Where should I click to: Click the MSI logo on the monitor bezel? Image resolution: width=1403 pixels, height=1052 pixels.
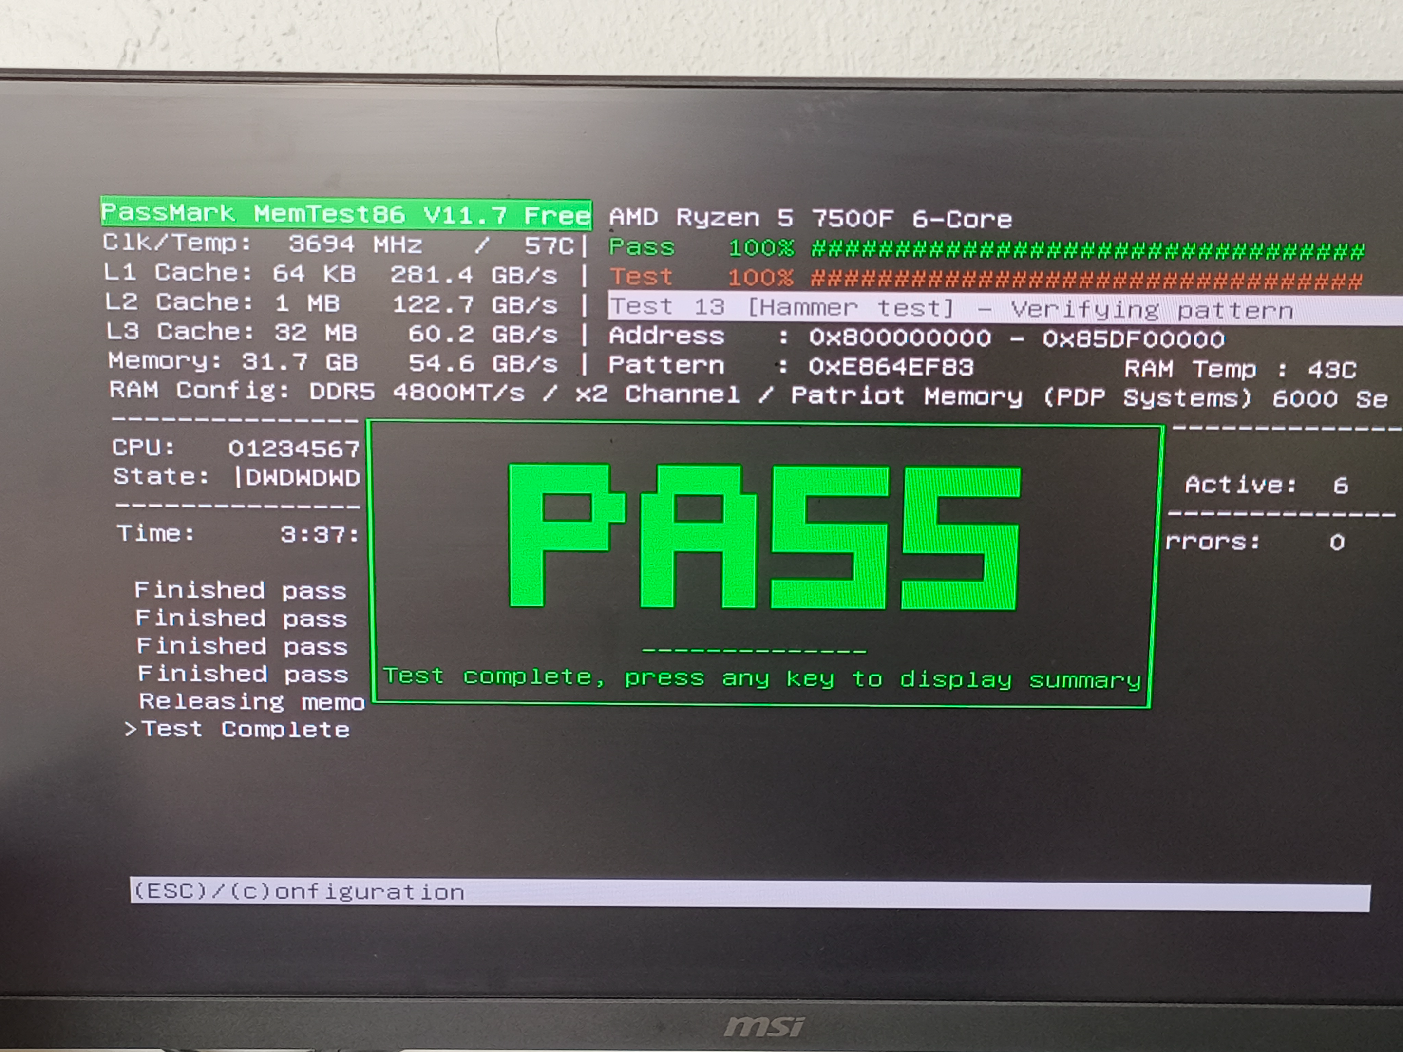coord(764,1026)
